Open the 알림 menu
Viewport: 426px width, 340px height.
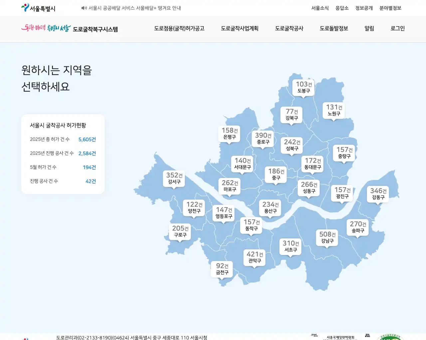point(369,29)
